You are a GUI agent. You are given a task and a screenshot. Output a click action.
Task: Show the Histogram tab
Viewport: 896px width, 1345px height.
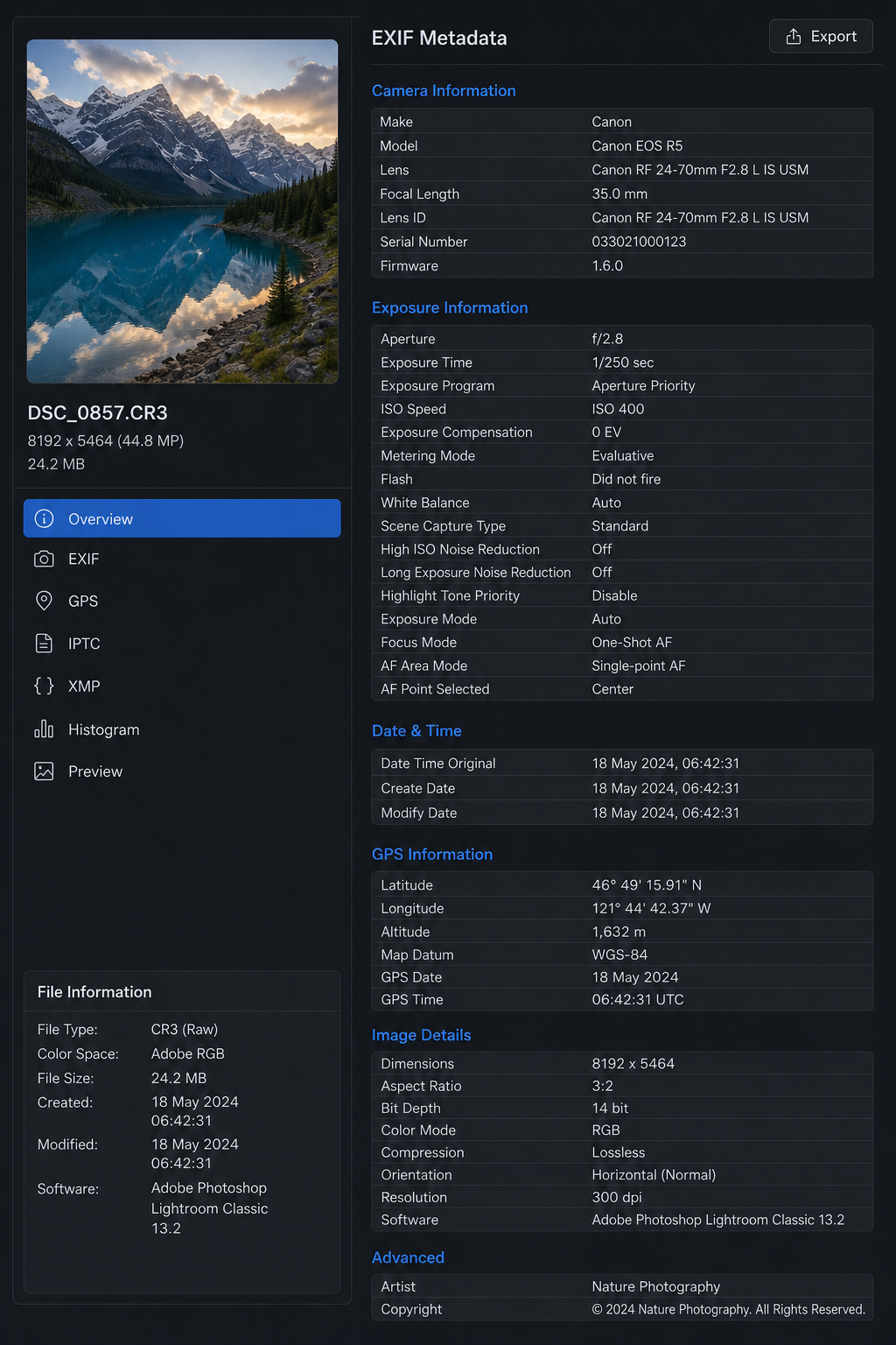[182, 729]
